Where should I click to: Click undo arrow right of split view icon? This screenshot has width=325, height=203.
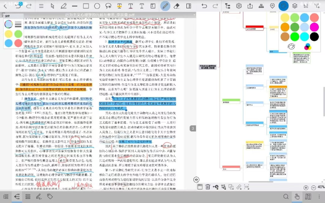[204, 6]
